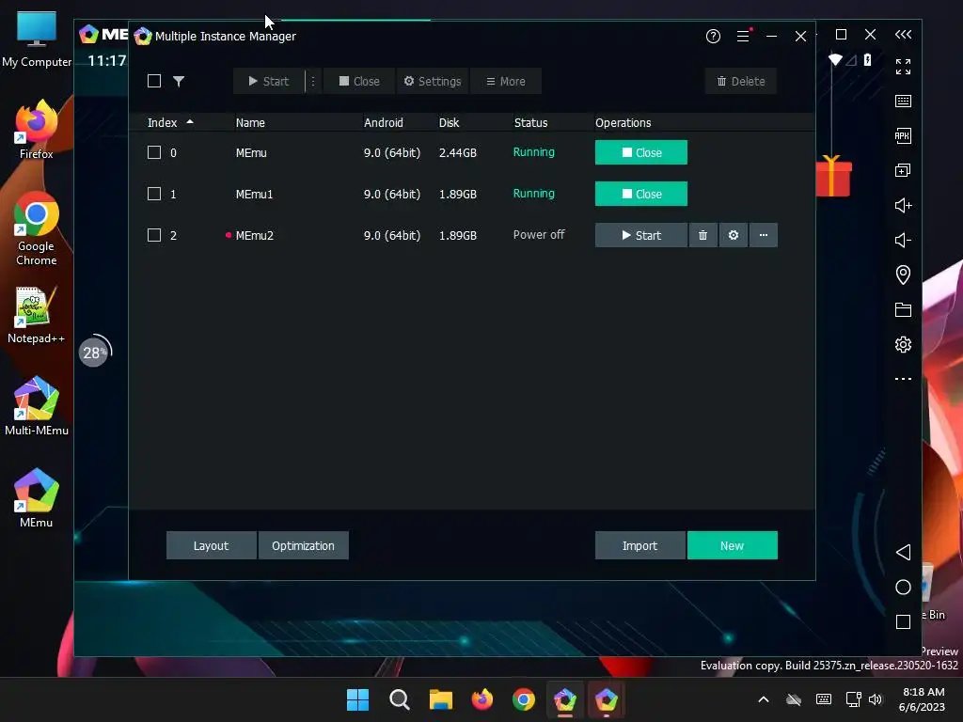Click the Power off status text

[x=539, y=234]
